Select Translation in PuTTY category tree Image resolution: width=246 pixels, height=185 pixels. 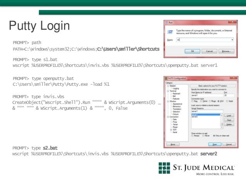coord(177,109)
